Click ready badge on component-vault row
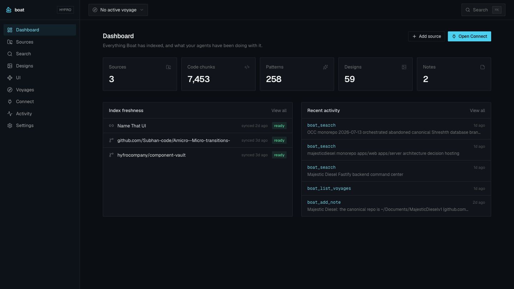Image resolution: width=514 pixels, height=289 pixels. (279, 155)
